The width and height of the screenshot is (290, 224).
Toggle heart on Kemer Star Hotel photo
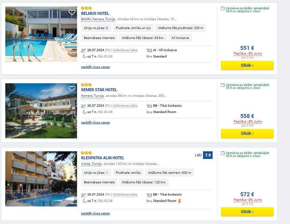pyautogui.click(x=72, y=89)
